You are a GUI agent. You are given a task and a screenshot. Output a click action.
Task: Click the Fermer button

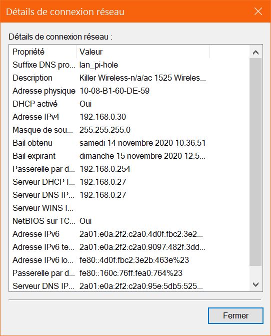click(x=235, y=315)
